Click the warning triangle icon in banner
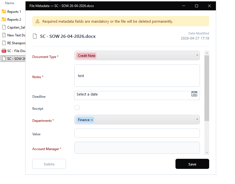The image size is (235, 184). coord(37,21)
